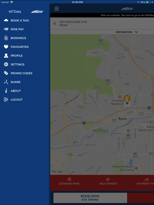The height and width of the screenshot is (205, 154).
Task: Click the Whittlesea logo in sidebar header
Action: point(37,12)
